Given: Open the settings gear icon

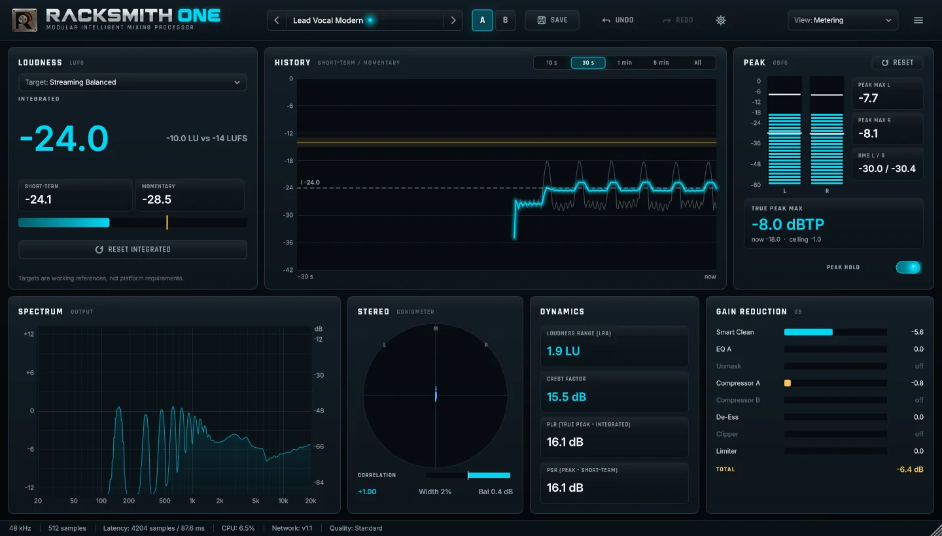Looking at the screenshot, I should (x=721, y=20).
